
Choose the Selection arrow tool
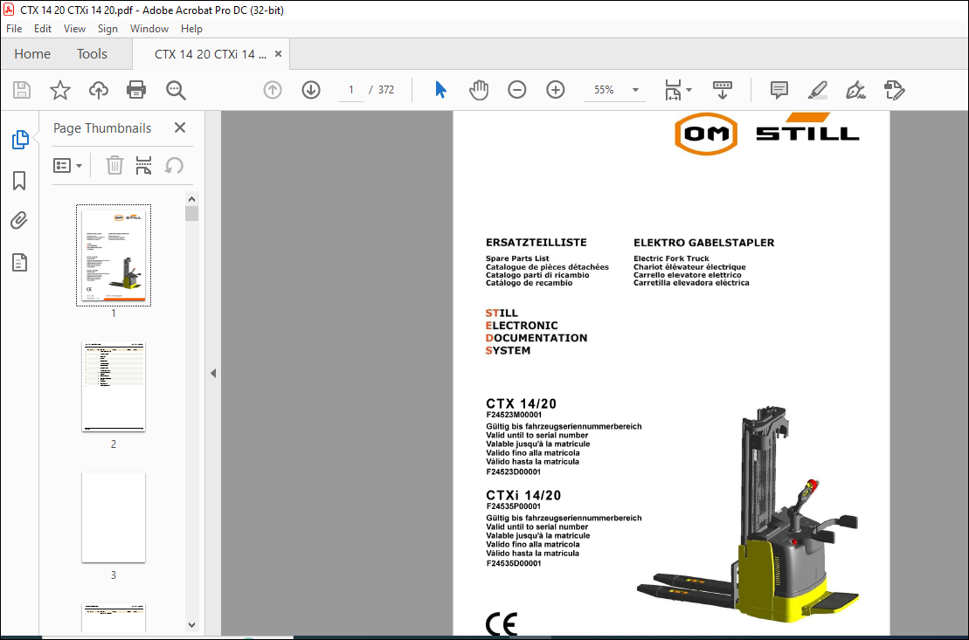440,90
